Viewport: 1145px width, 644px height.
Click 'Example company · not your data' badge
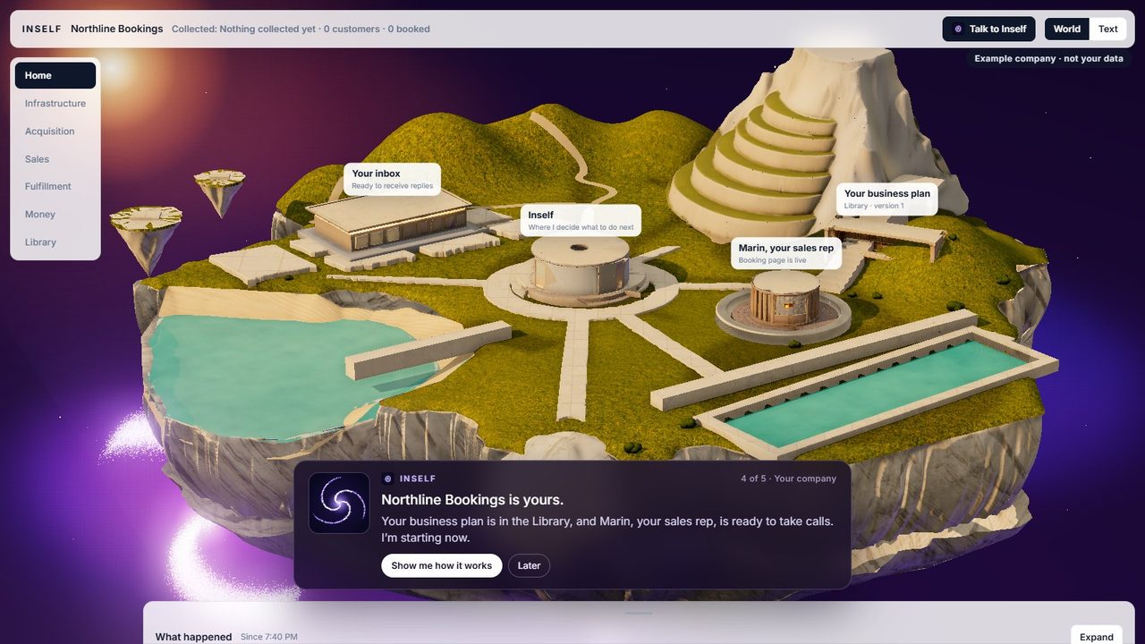1048,58
